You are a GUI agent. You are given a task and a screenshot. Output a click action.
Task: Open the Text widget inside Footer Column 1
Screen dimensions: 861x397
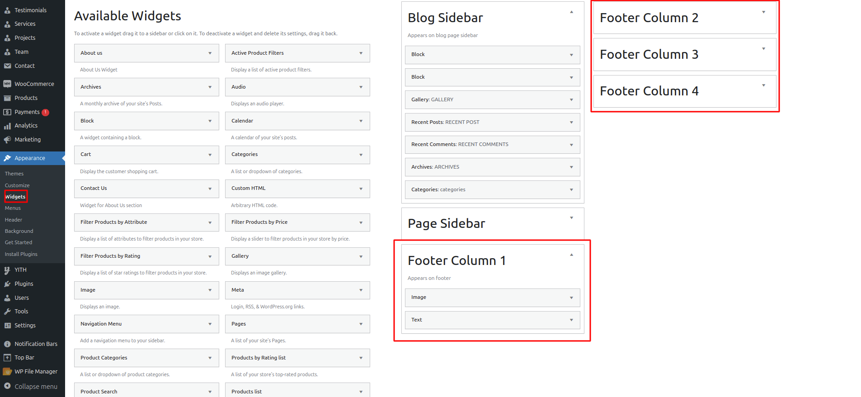[x=492, y=320]
